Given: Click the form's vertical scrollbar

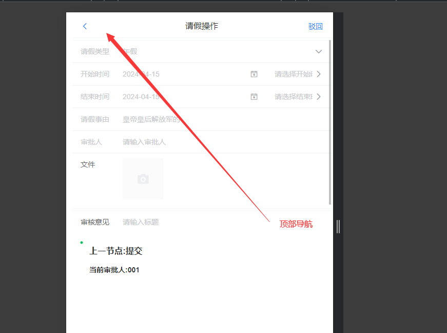Looking at the screenshot, I should [330, 122].
